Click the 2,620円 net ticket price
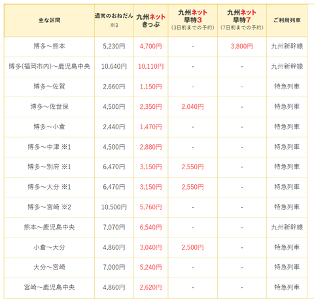This screenshot has height=305, width=314. tap(150, 287)
